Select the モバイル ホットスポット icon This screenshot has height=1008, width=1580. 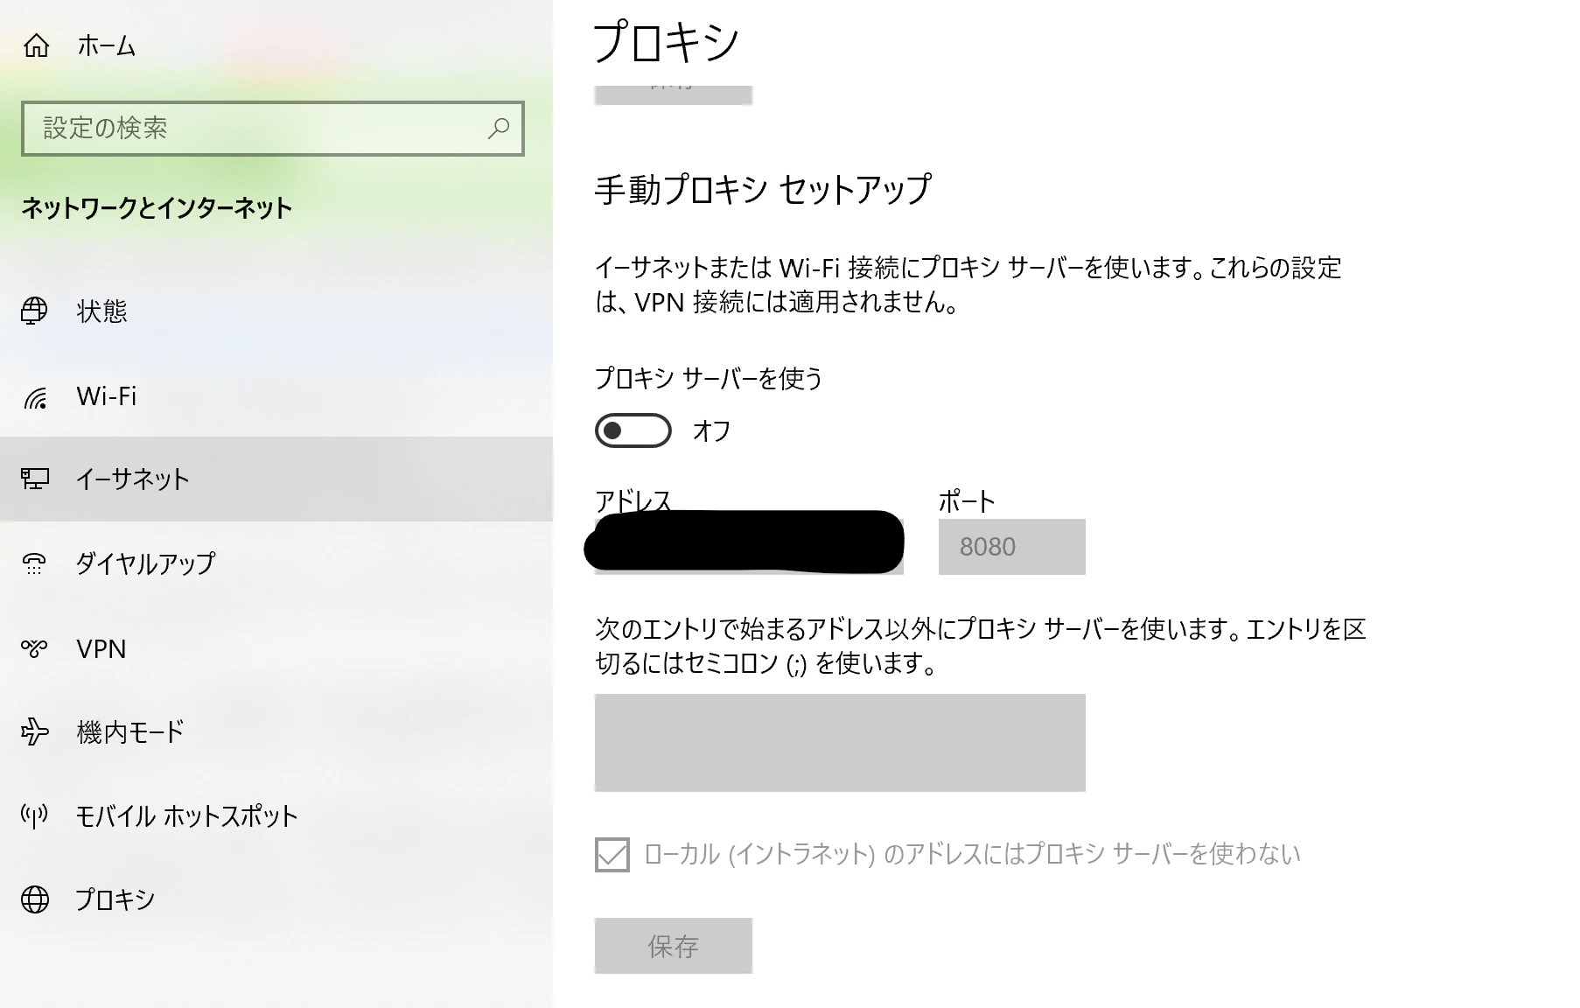click(35, 817)
